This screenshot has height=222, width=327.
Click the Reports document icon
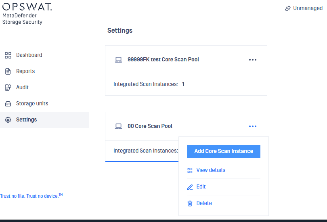pyautogui.click(x=8, y=71)
